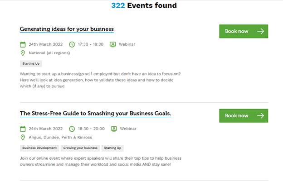This screenshot has height=181, width=283.
Task: Click clock icon next to 18:30 - 20:00
Action: pos(72,129)
